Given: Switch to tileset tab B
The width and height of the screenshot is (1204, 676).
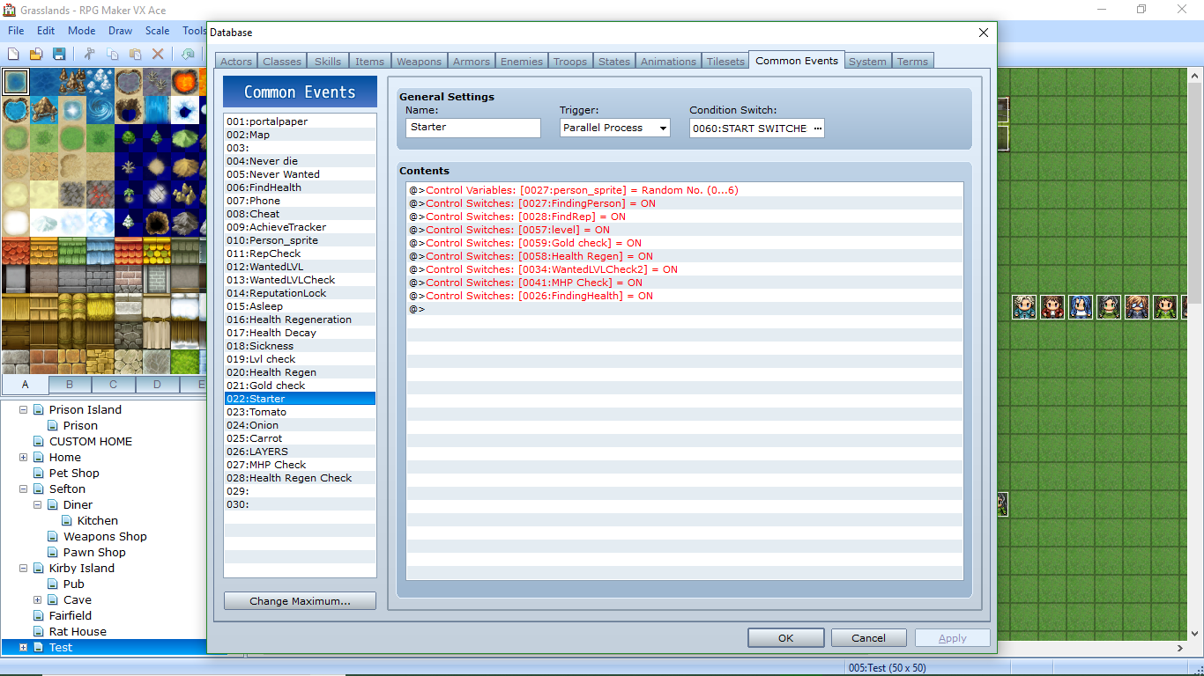Looking at the screenshot, I should (x=70, y=385).
